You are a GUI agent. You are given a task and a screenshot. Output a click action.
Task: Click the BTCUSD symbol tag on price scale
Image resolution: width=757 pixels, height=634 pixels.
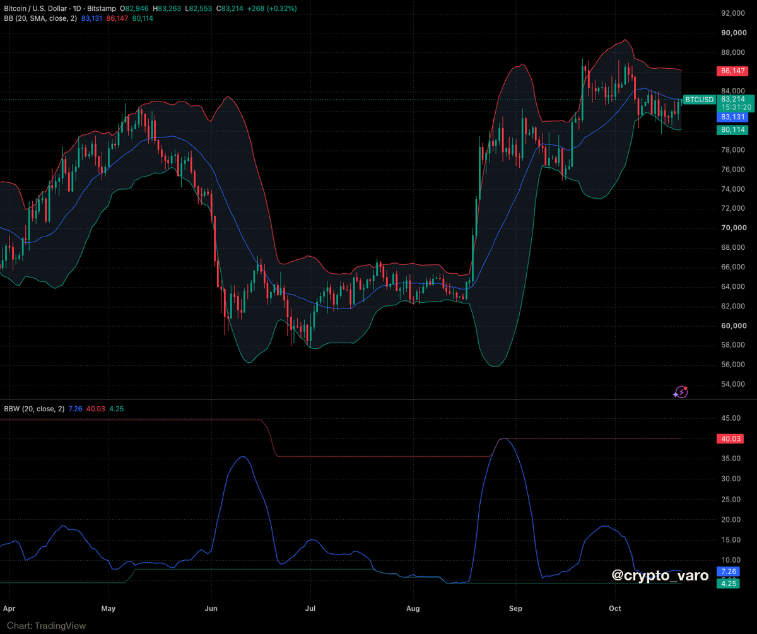700,99
